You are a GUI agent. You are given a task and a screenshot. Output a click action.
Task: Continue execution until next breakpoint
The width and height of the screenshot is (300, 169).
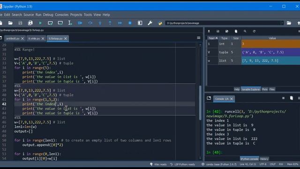coord(120,23)
